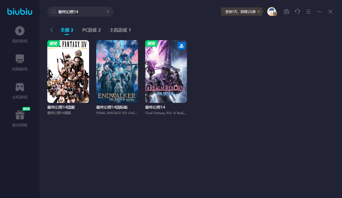Image resolution: width=342 pixels, height=198 pixels.
Task: Select 主机游戏 sidebar label
Action: coord(20,97)
